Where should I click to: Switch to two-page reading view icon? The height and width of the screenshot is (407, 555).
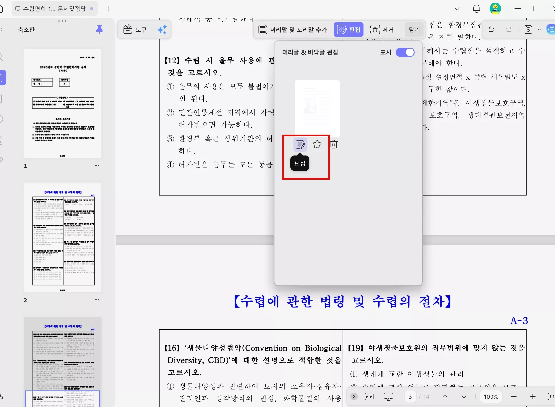point(369,396)
